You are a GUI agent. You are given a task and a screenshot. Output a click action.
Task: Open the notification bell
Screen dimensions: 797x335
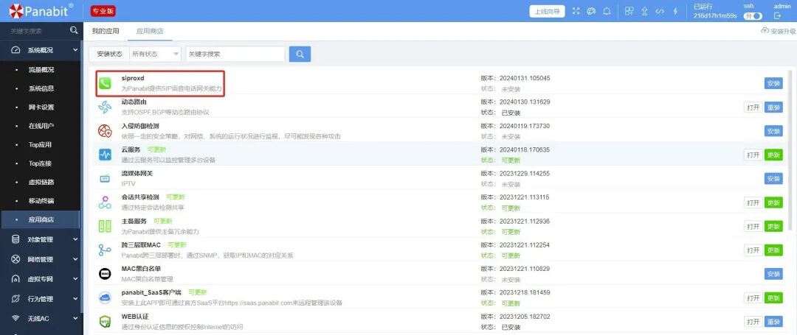point(607,11)
